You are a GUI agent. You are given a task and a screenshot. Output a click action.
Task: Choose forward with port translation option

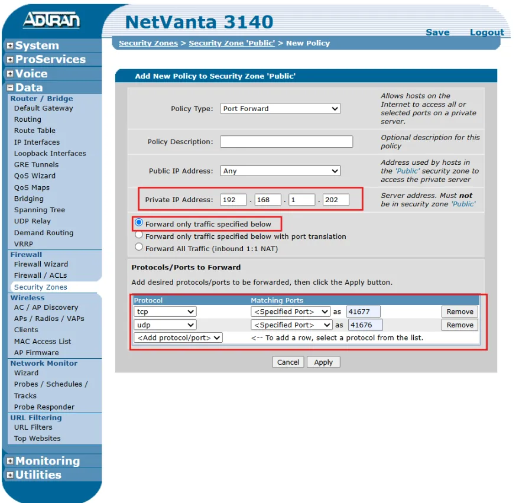point(140,235)
